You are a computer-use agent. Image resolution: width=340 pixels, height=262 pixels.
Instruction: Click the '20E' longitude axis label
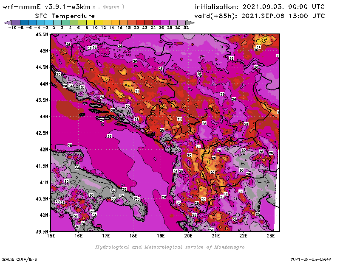[x=188, y=236]
